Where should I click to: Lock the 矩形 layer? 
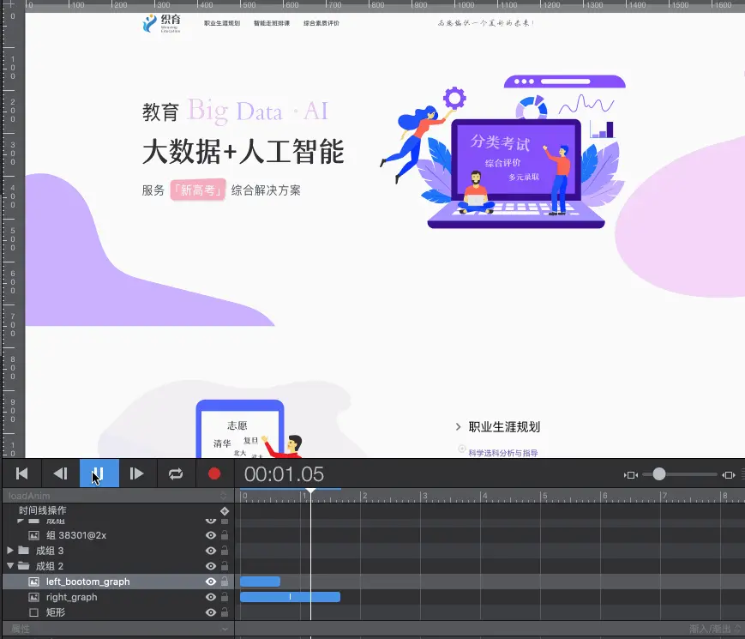click(225, 612)
